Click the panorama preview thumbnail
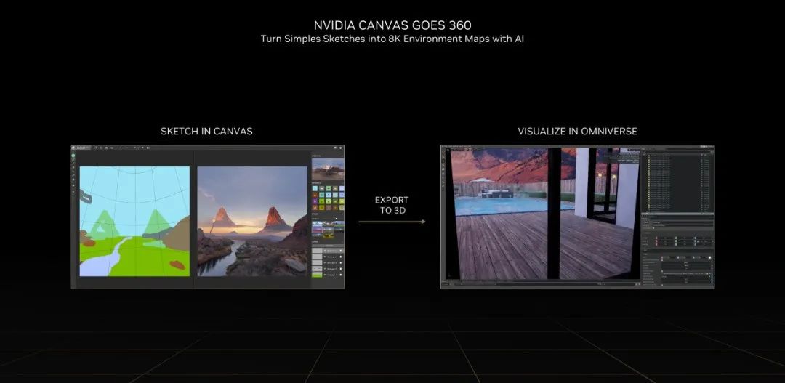Image resolution: width=785 pixels, height=383 pixels. click(x=328, y=169)
